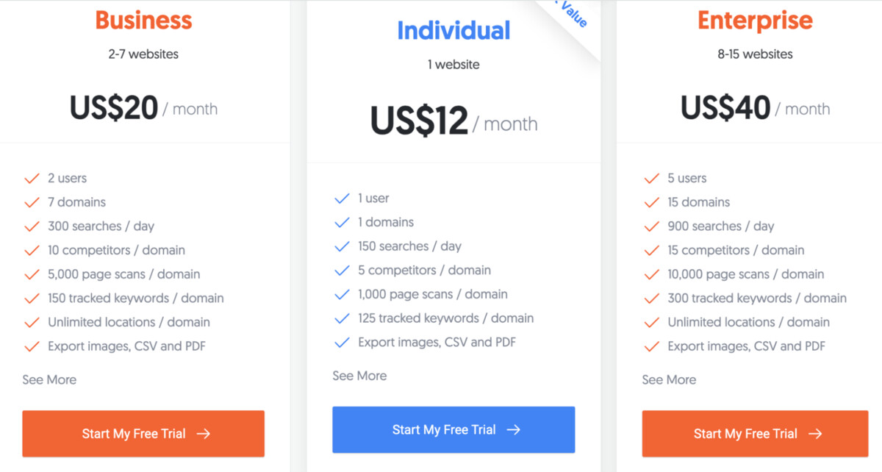Screen dimensions: 882x472
Task: Expand Individual plan with See More
Action: coord(359,376)
